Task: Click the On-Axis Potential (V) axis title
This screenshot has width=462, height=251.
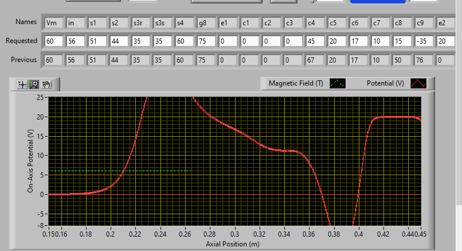Action: [x=30, y=161]
